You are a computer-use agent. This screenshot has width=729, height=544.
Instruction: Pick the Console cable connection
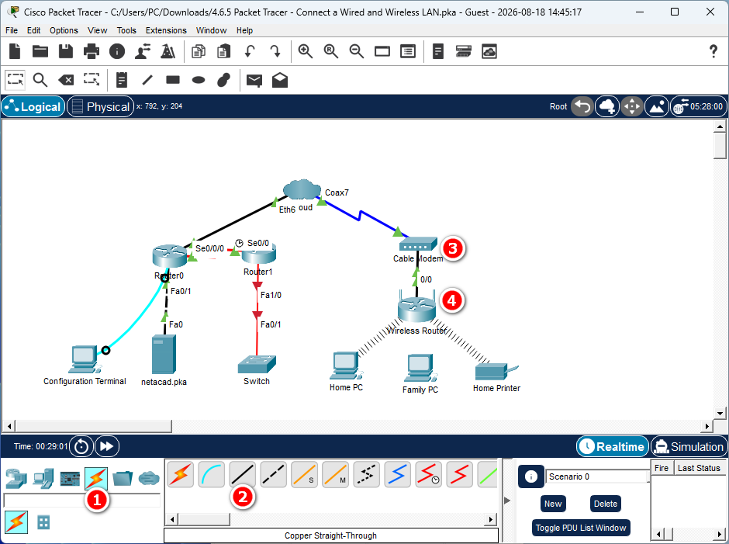[212, 475]
